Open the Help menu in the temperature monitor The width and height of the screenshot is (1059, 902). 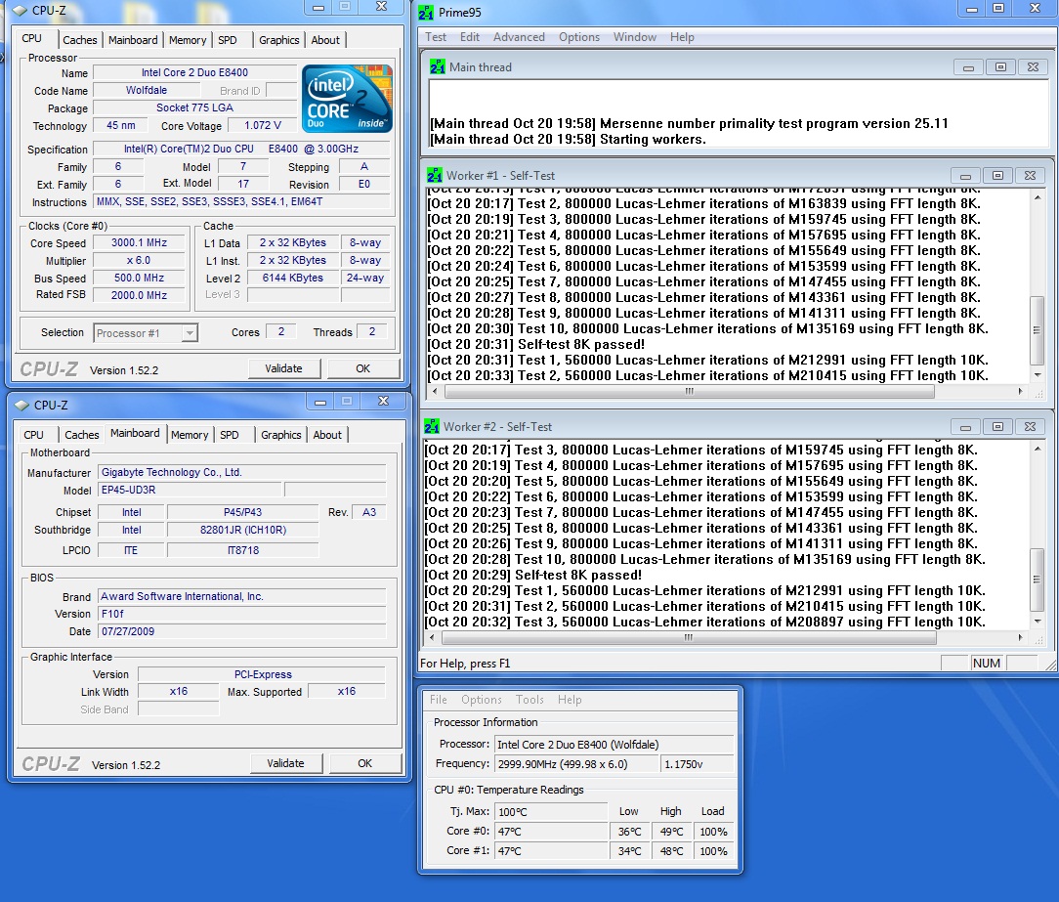click(x=570, y=700)
